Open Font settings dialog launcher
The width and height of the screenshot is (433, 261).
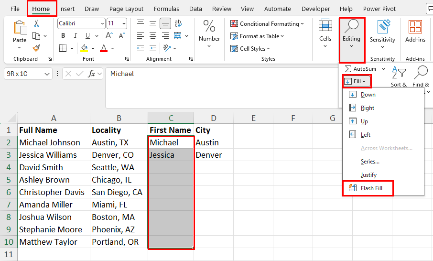tap(127, 59)
